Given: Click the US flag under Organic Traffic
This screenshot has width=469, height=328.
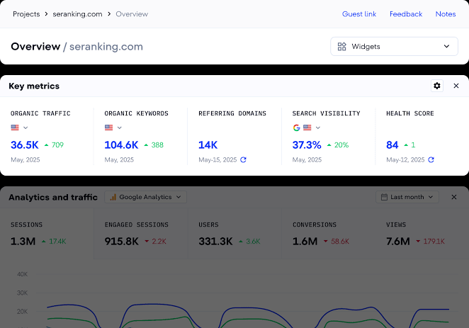Looking at the screenshot, I should (x=15, y=128).
